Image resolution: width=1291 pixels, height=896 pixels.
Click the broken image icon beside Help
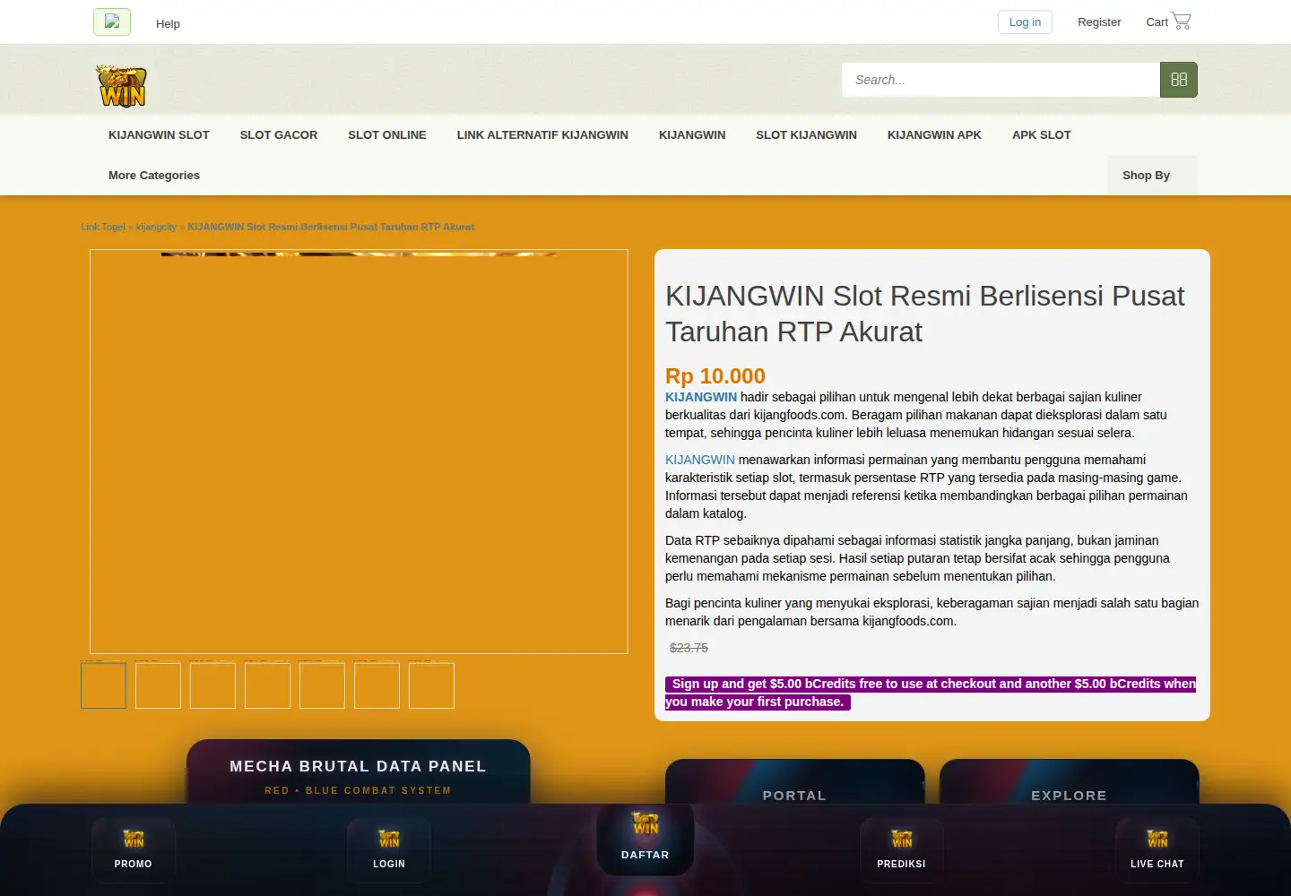(x=112, y=22)
